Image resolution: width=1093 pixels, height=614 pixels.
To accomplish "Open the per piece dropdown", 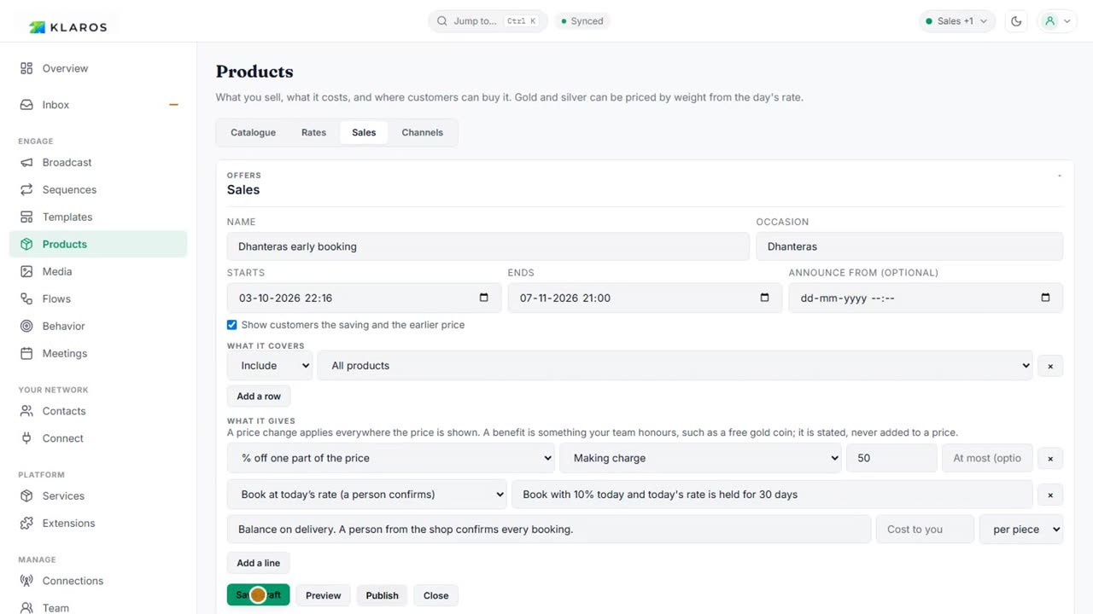I will tap(1021, 530).
